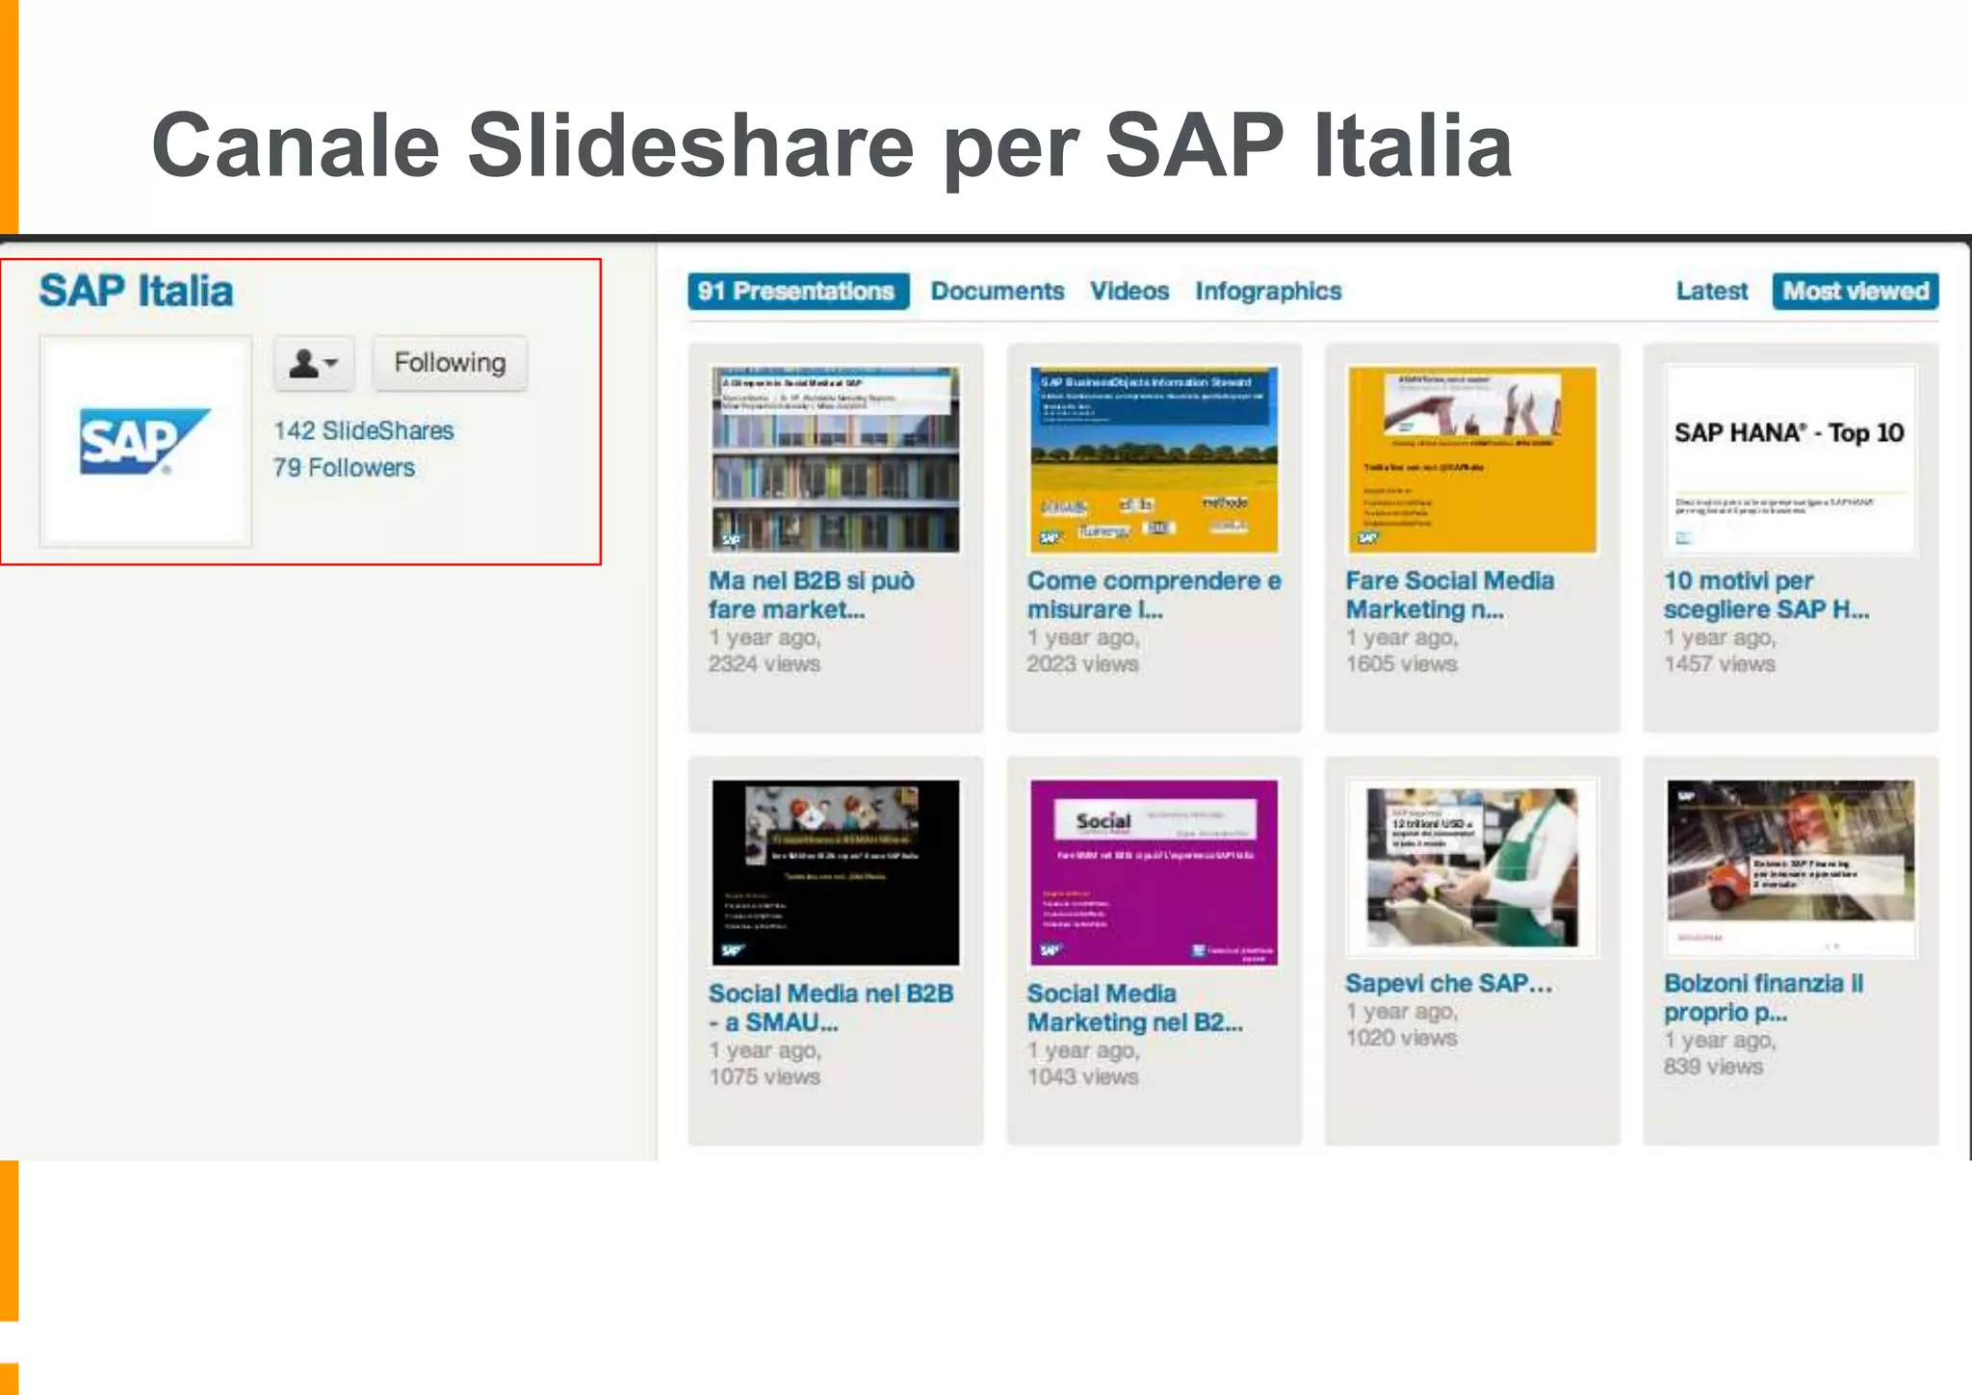Open the 'Fare Social Media Marketing' thumbnail
This screenshot has width=1972, height=1395.
[1472, 459]
